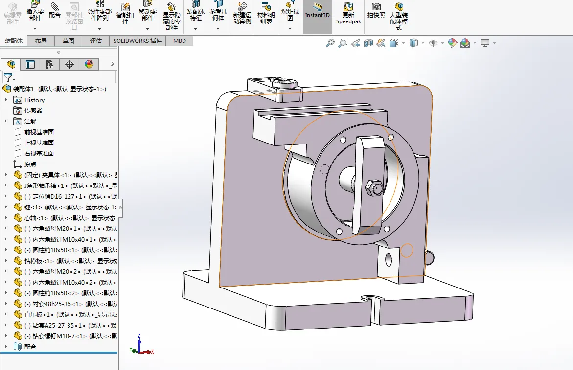573x370 pixels.
Task: Click the Apply Scene icon
Action: [465, 43]
